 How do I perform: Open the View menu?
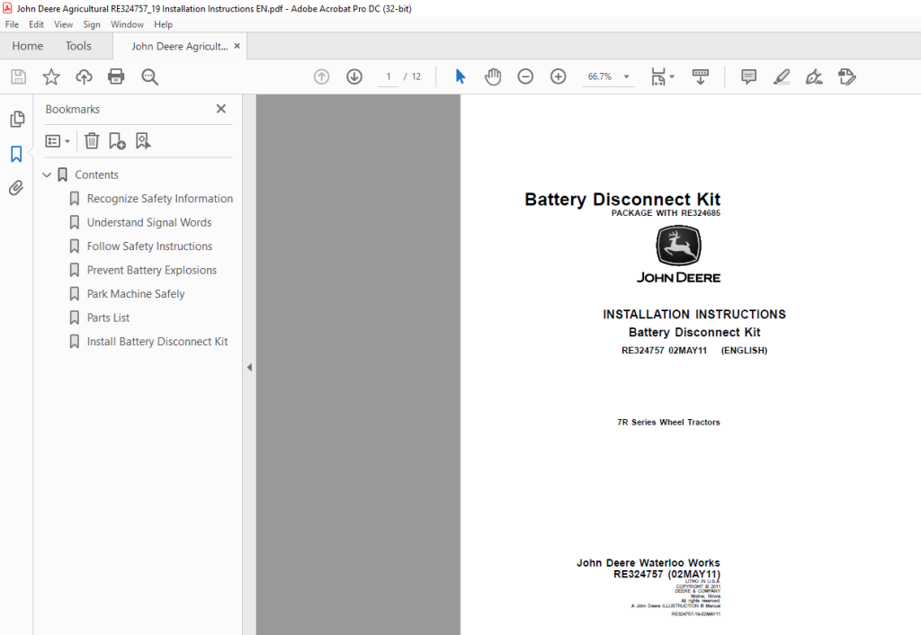64,24
